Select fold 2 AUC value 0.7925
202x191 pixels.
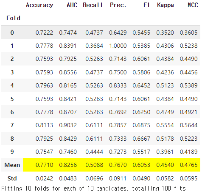point(68,59)
